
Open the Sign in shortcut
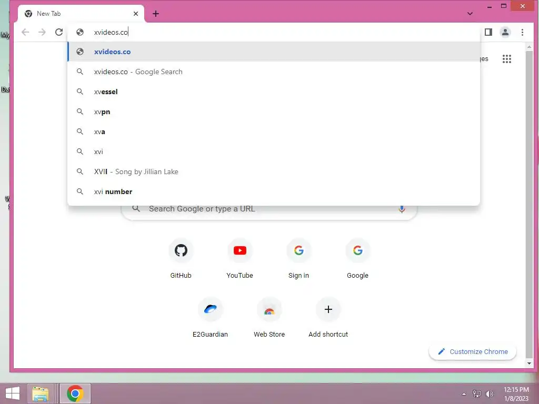pyautogui.click(x=299, y=258)
